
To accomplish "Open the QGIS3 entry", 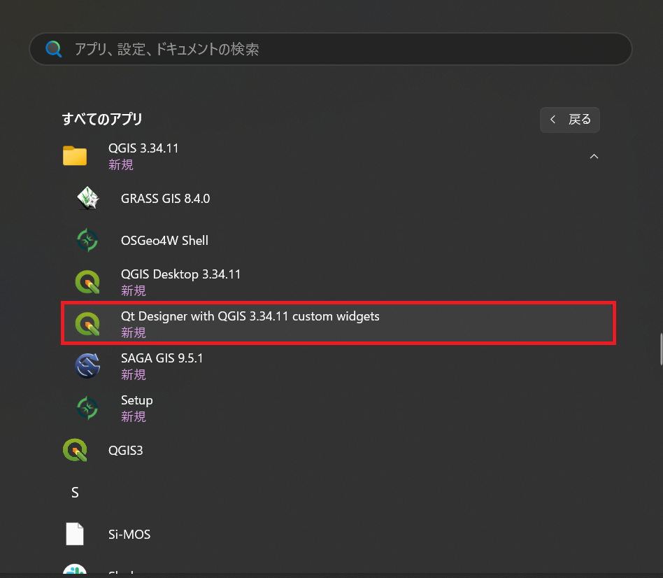I will [x=338, y=450].
